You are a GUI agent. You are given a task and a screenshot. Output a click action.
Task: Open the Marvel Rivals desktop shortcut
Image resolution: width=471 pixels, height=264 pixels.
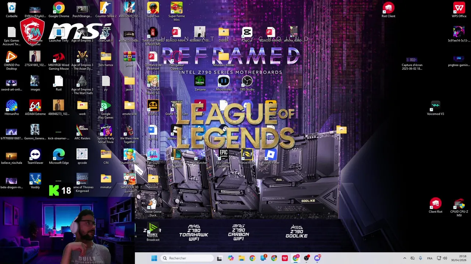tap(247, 157)
